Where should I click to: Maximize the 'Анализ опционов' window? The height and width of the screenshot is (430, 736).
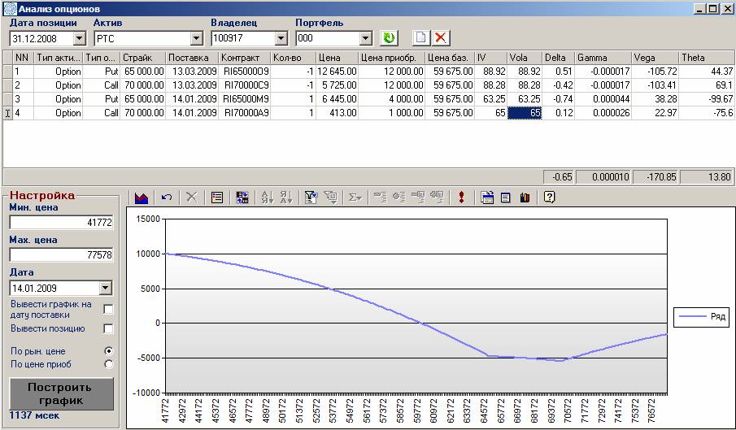[713, 8]
